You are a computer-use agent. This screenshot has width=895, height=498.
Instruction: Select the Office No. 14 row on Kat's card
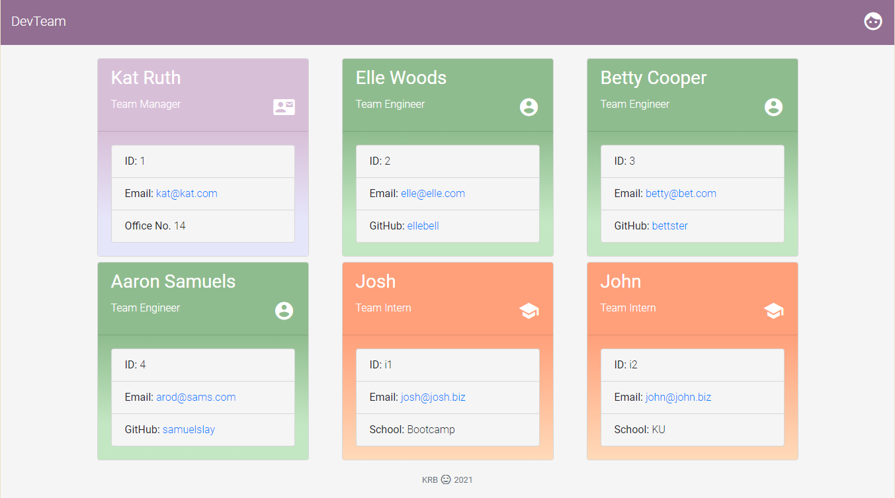click(x=203, y=226)
